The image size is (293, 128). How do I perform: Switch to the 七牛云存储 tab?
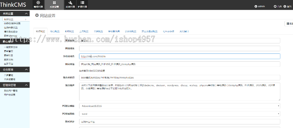coord(169,31)
